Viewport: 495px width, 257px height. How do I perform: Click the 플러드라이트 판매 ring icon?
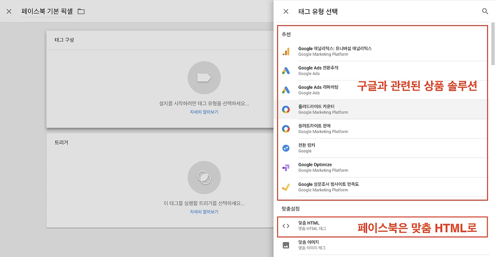286,129
